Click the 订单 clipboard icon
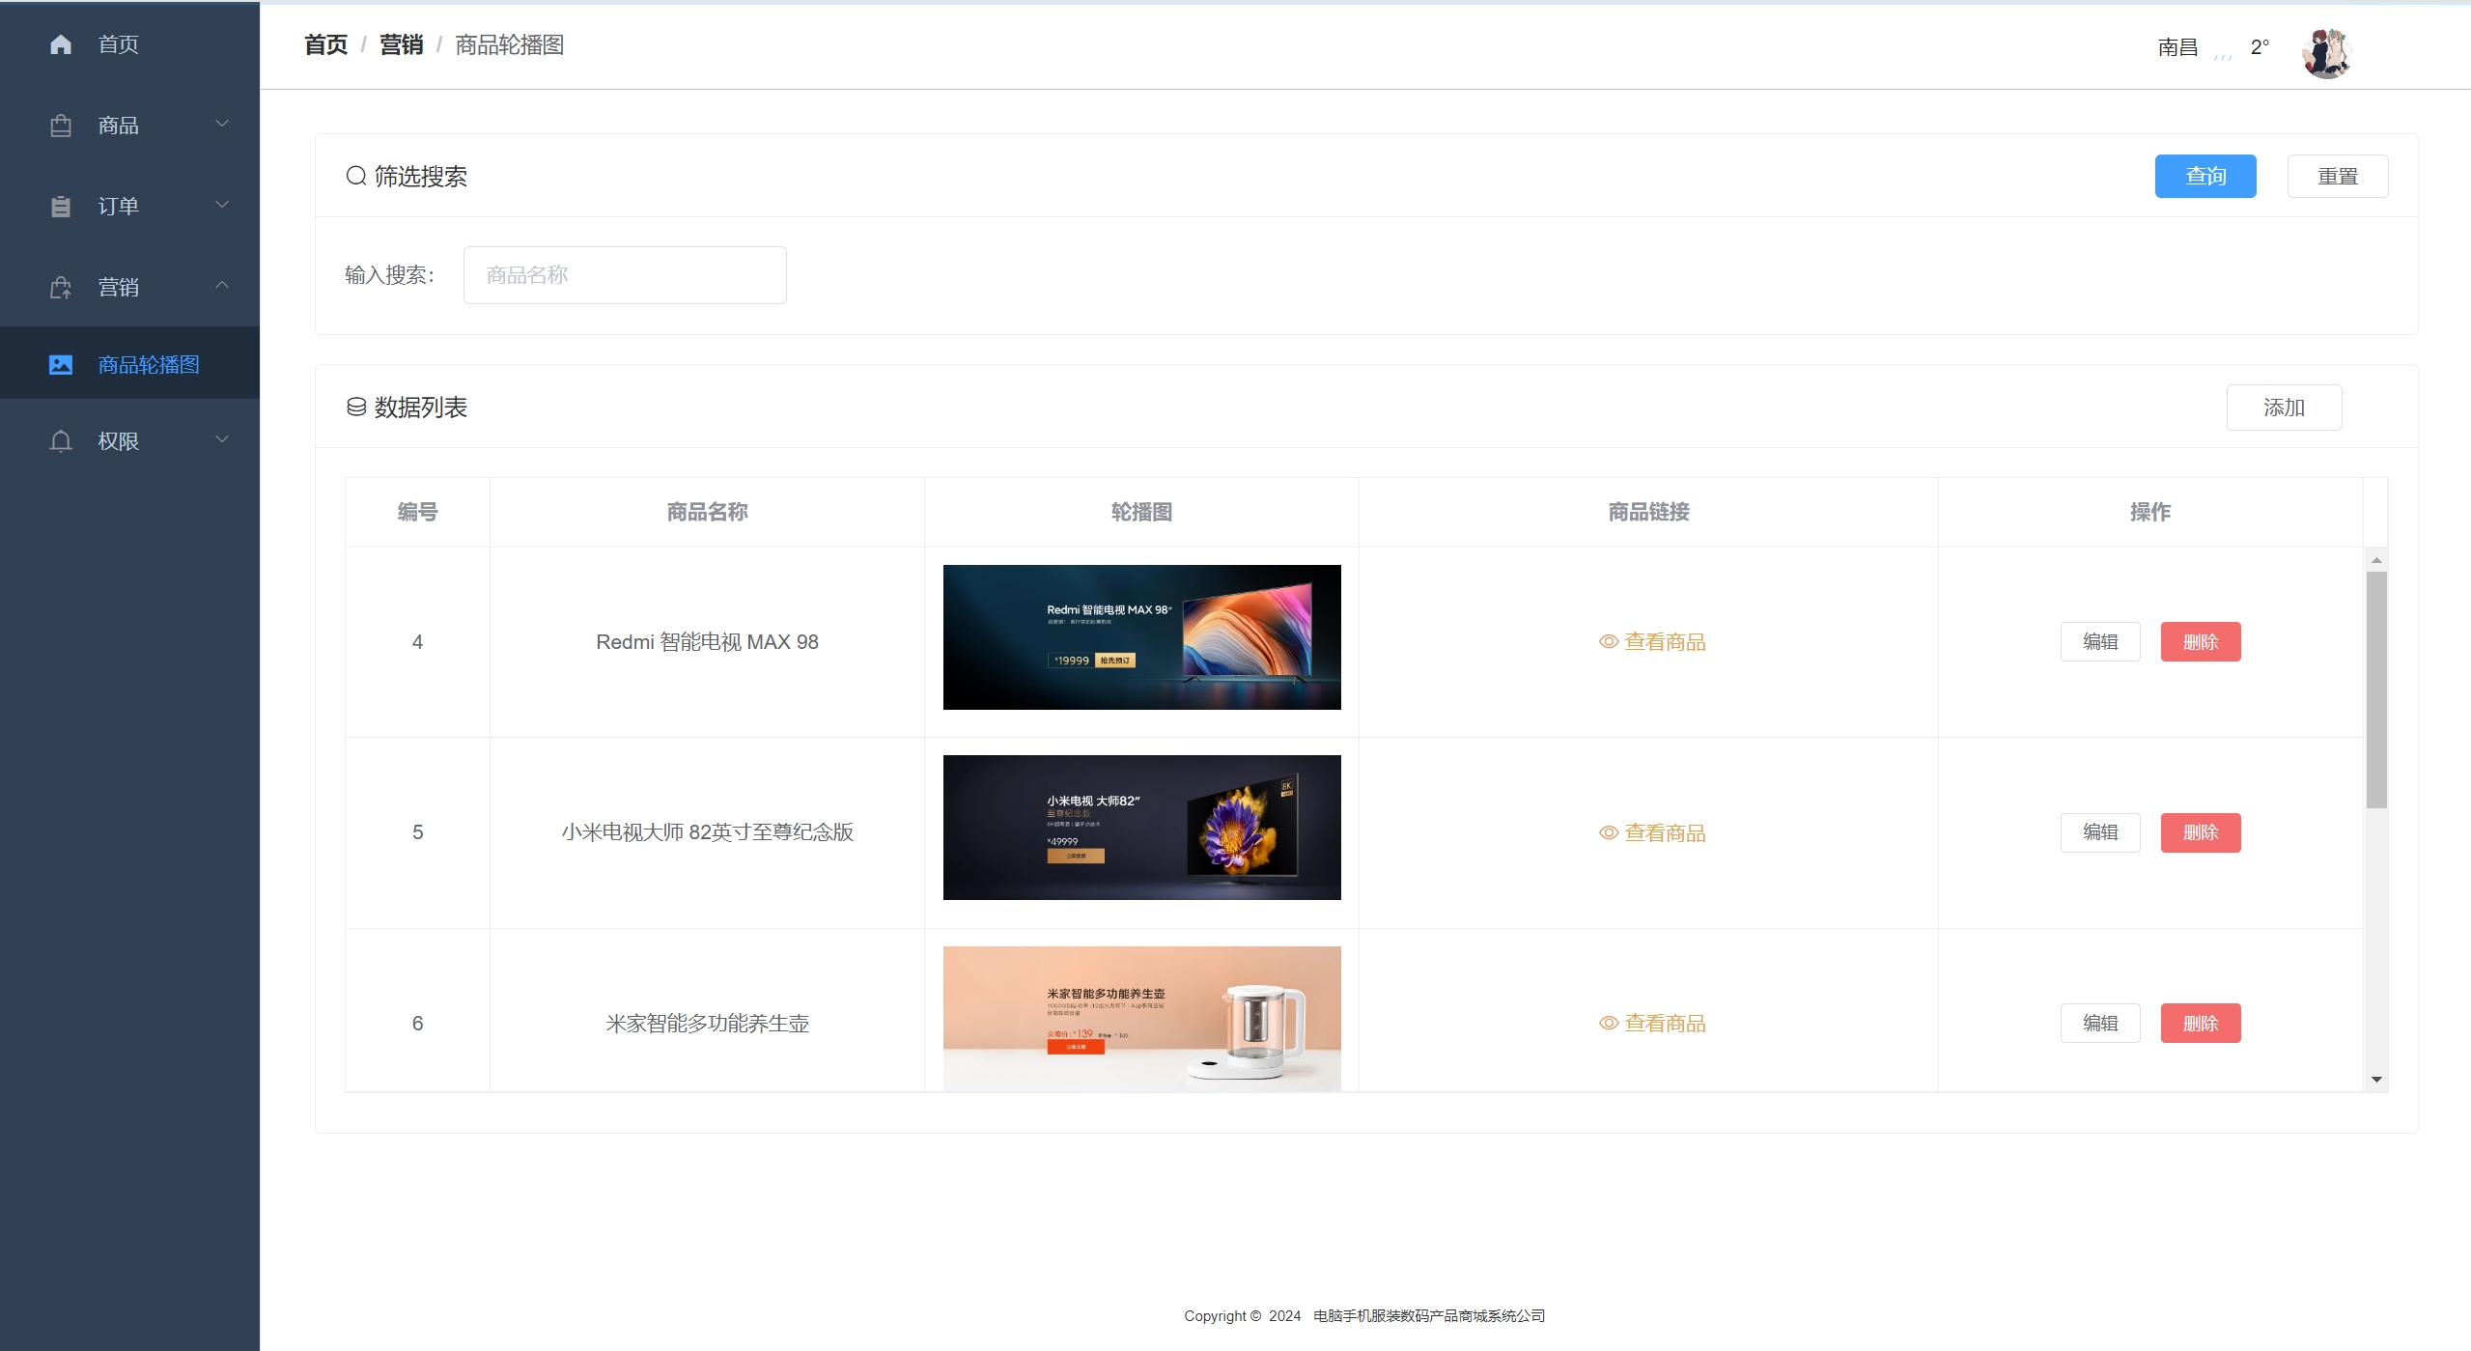This screenshot has height=1351, width=2471. click(61, 207)
